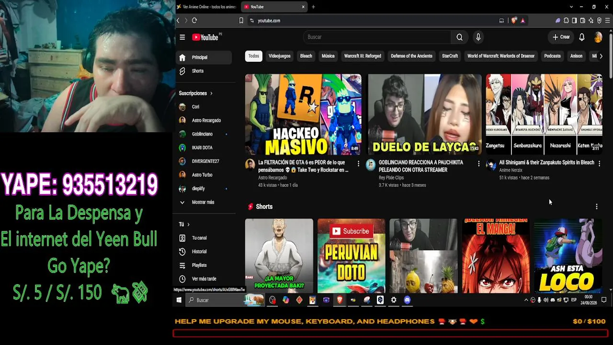Image resolution: width=613 pixels, height=345 pixels.
Task: Open the PERUVIAN DOTO short thumbnail
Action: click(x=351, y=256)
